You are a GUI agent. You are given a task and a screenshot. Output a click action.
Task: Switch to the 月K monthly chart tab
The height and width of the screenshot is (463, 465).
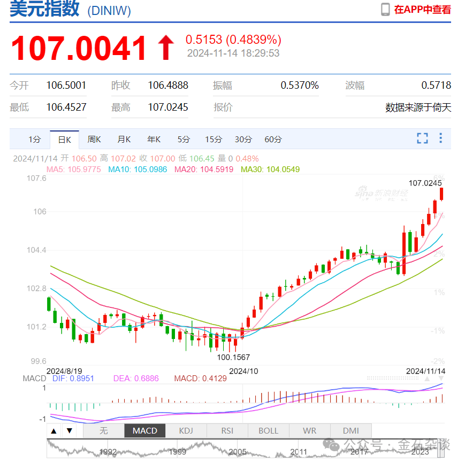click(x=124, y=139)
